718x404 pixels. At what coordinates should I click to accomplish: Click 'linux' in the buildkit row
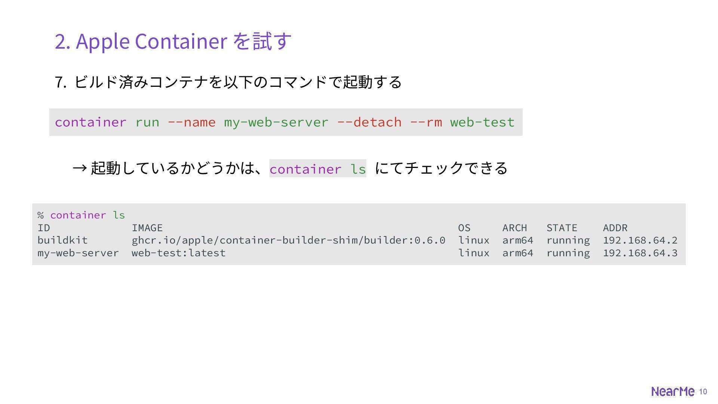(x=474, y=240)
